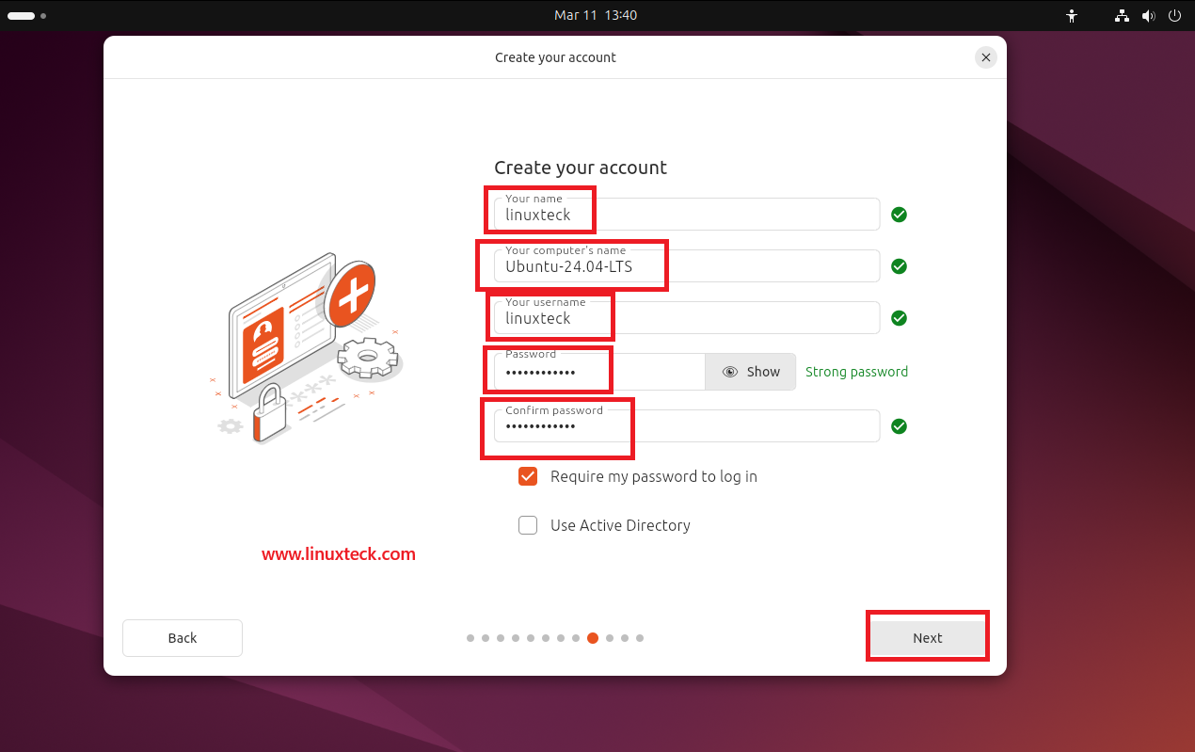Click the highlighted orange progress dot

click(x=593, y=638)
